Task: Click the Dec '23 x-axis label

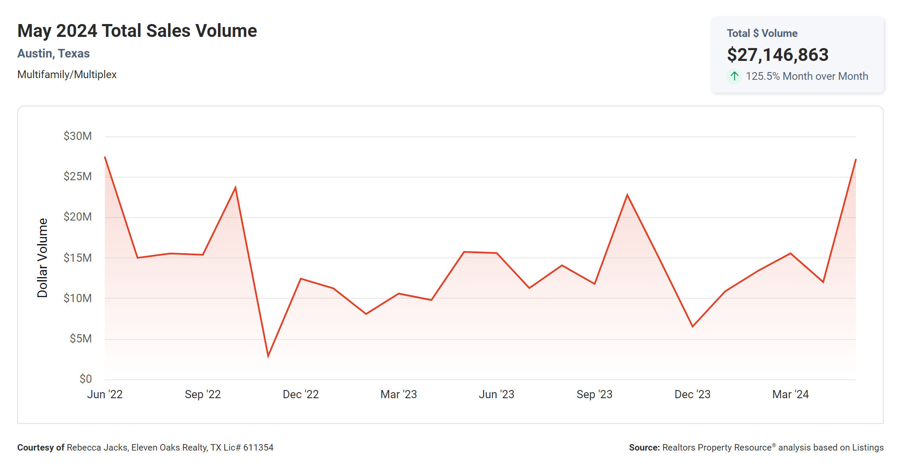Action: point(692,394)
